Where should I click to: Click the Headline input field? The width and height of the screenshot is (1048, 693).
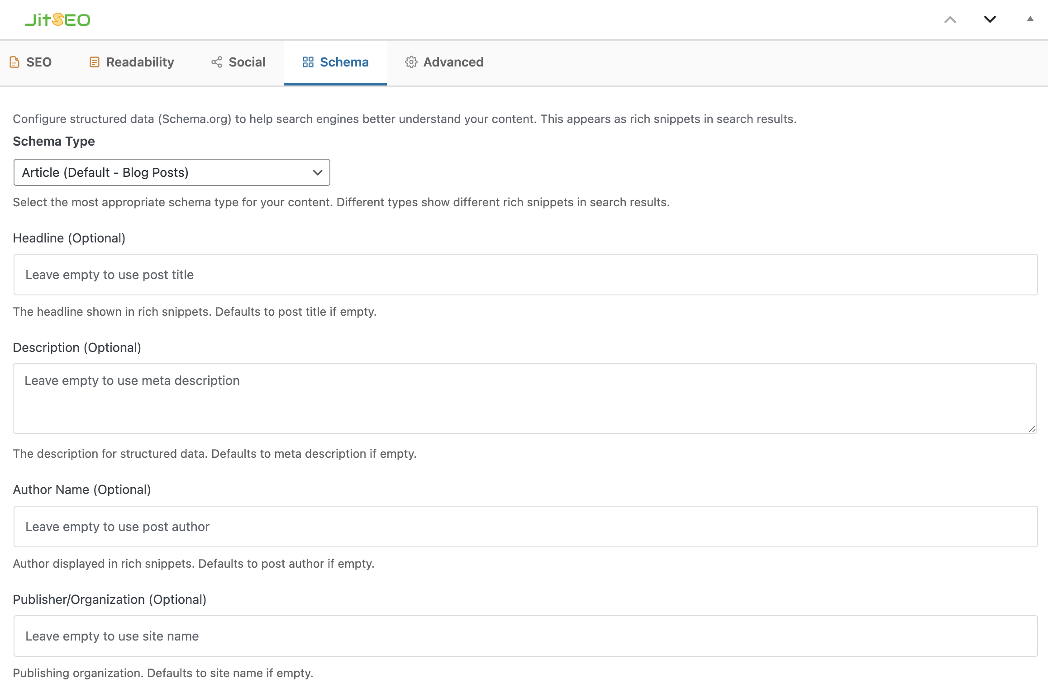[524, 275]
